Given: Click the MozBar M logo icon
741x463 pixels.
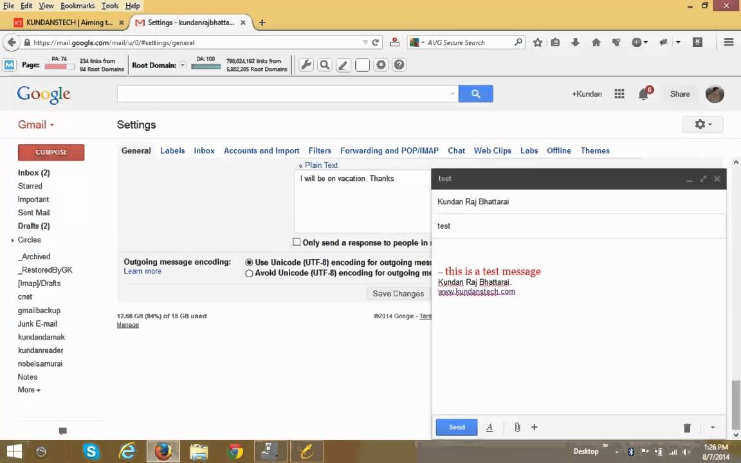Looking at the screenshot, I should click(x=9, y=65).
